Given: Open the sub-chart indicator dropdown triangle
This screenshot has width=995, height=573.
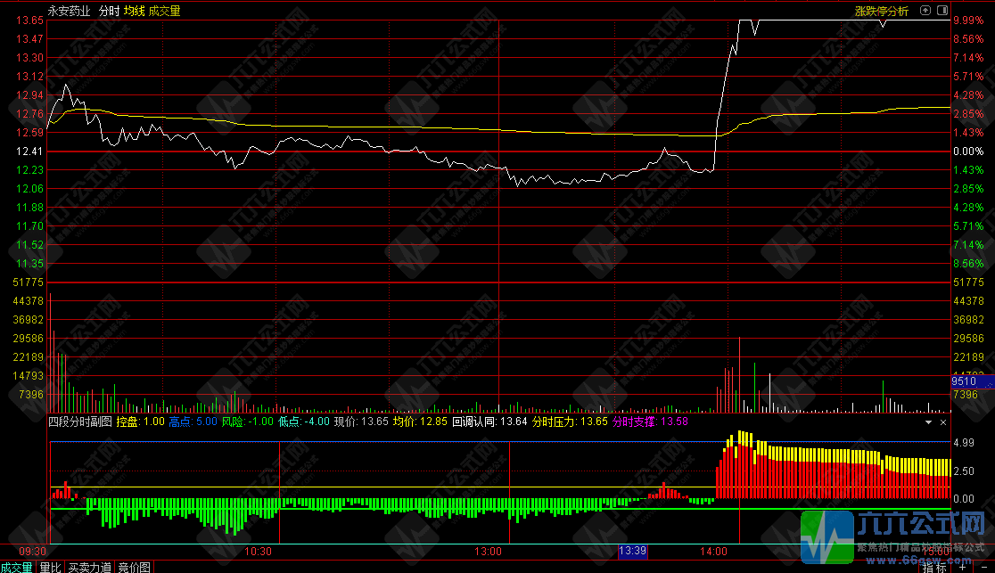Looking at the screenshot, I should click(929, 422).
